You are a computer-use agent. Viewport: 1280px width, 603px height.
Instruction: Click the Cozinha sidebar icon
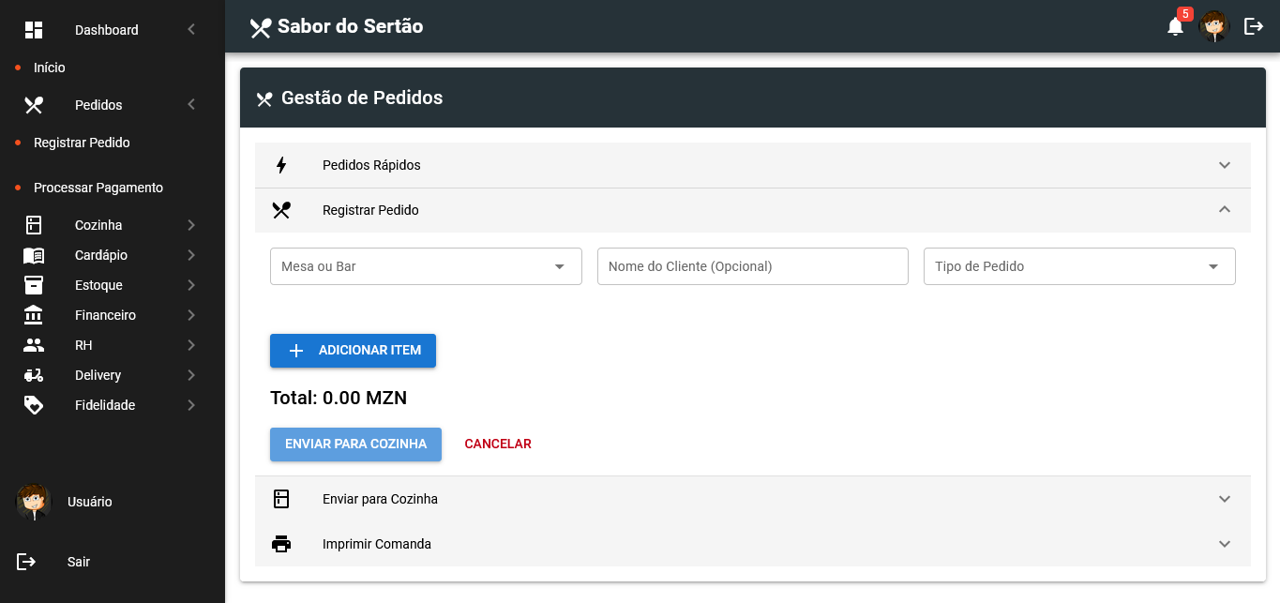click(x=34, y=225)
